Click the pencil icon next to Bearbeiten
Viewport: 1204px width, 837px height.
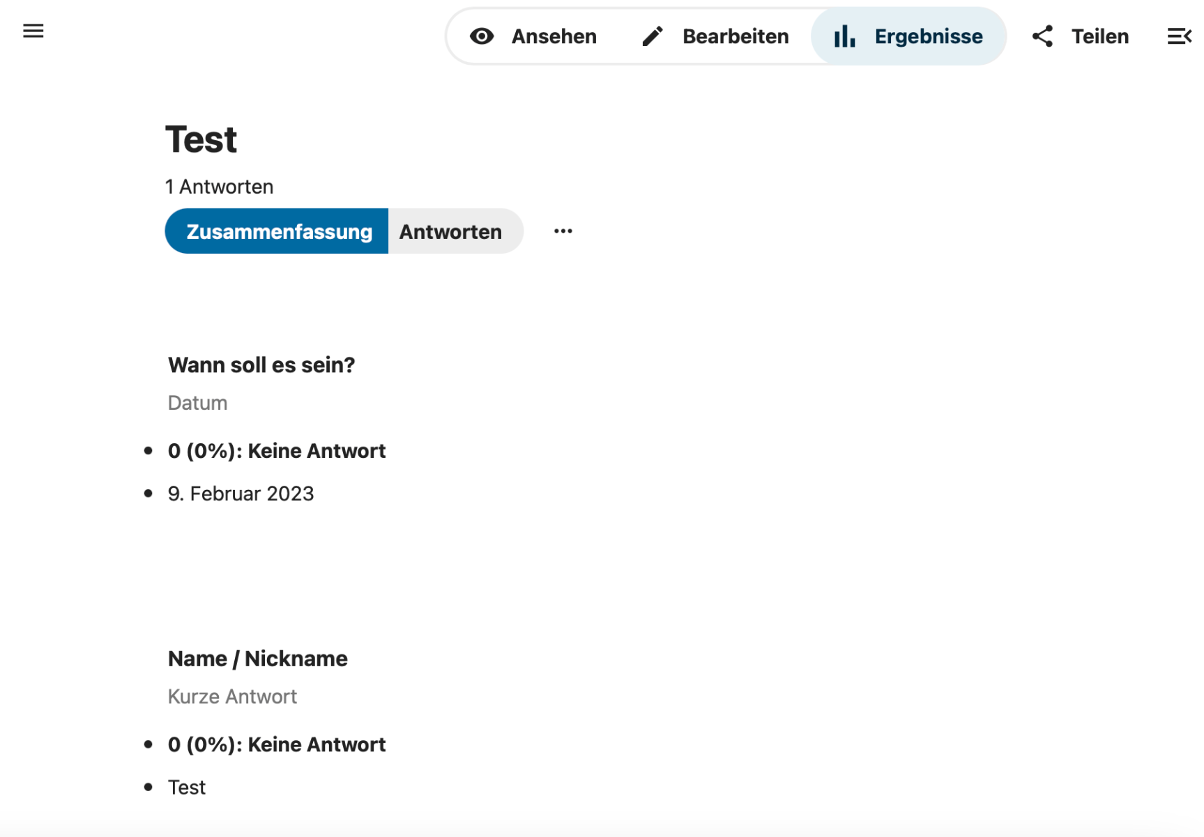pos(652,36)
